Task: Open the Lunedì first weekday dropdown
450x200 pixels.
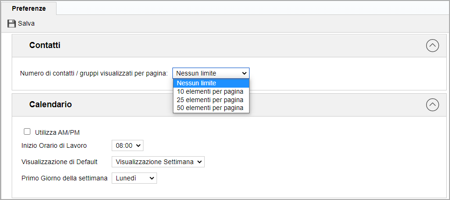Action: (x=134, y=178)
